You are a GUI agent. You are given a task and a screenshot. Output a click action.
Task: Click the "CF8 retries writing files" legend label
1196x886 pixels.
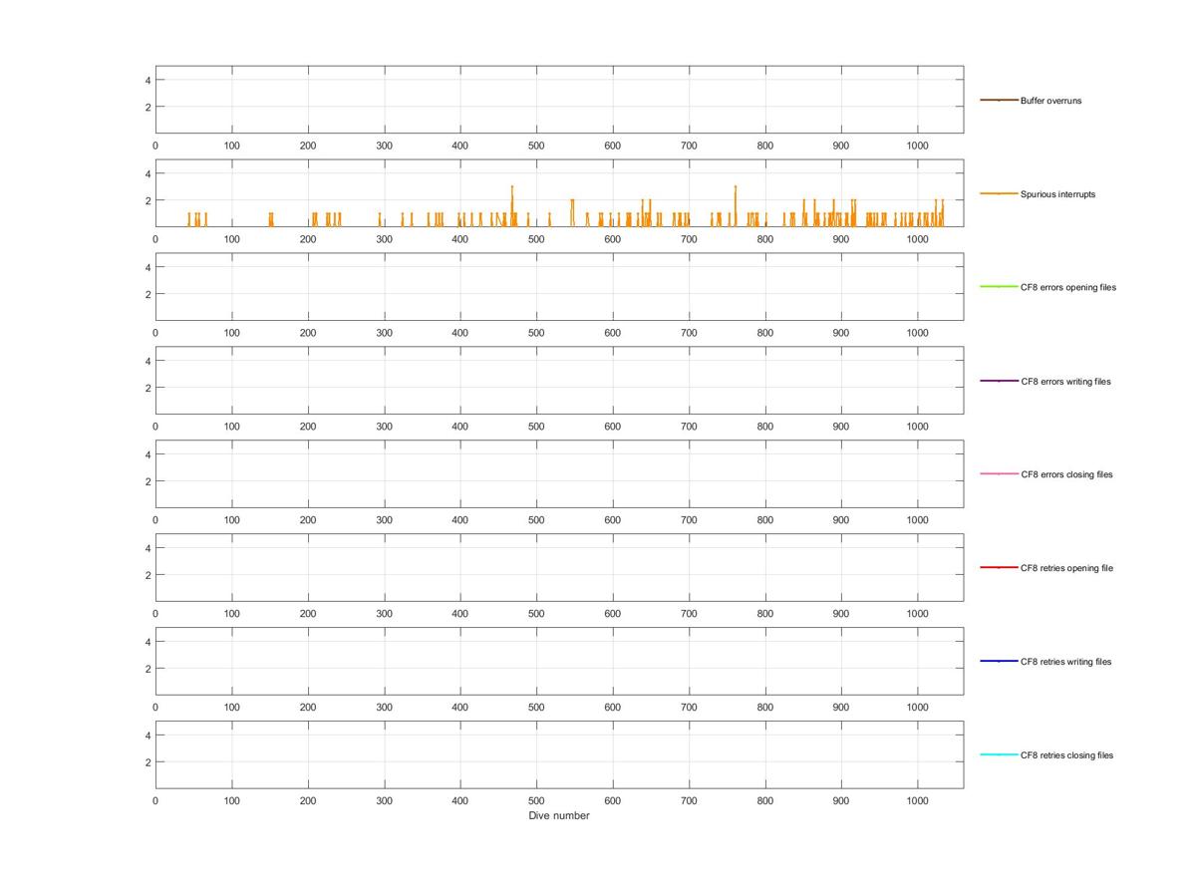[1065, 662]
